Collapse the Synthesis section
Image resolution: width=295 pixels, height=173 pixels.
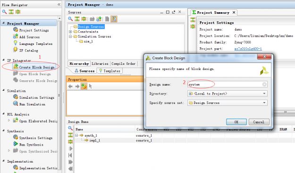(3, 130)
